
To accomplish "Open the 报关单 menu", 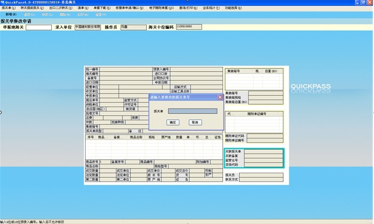I will (8, 8).
